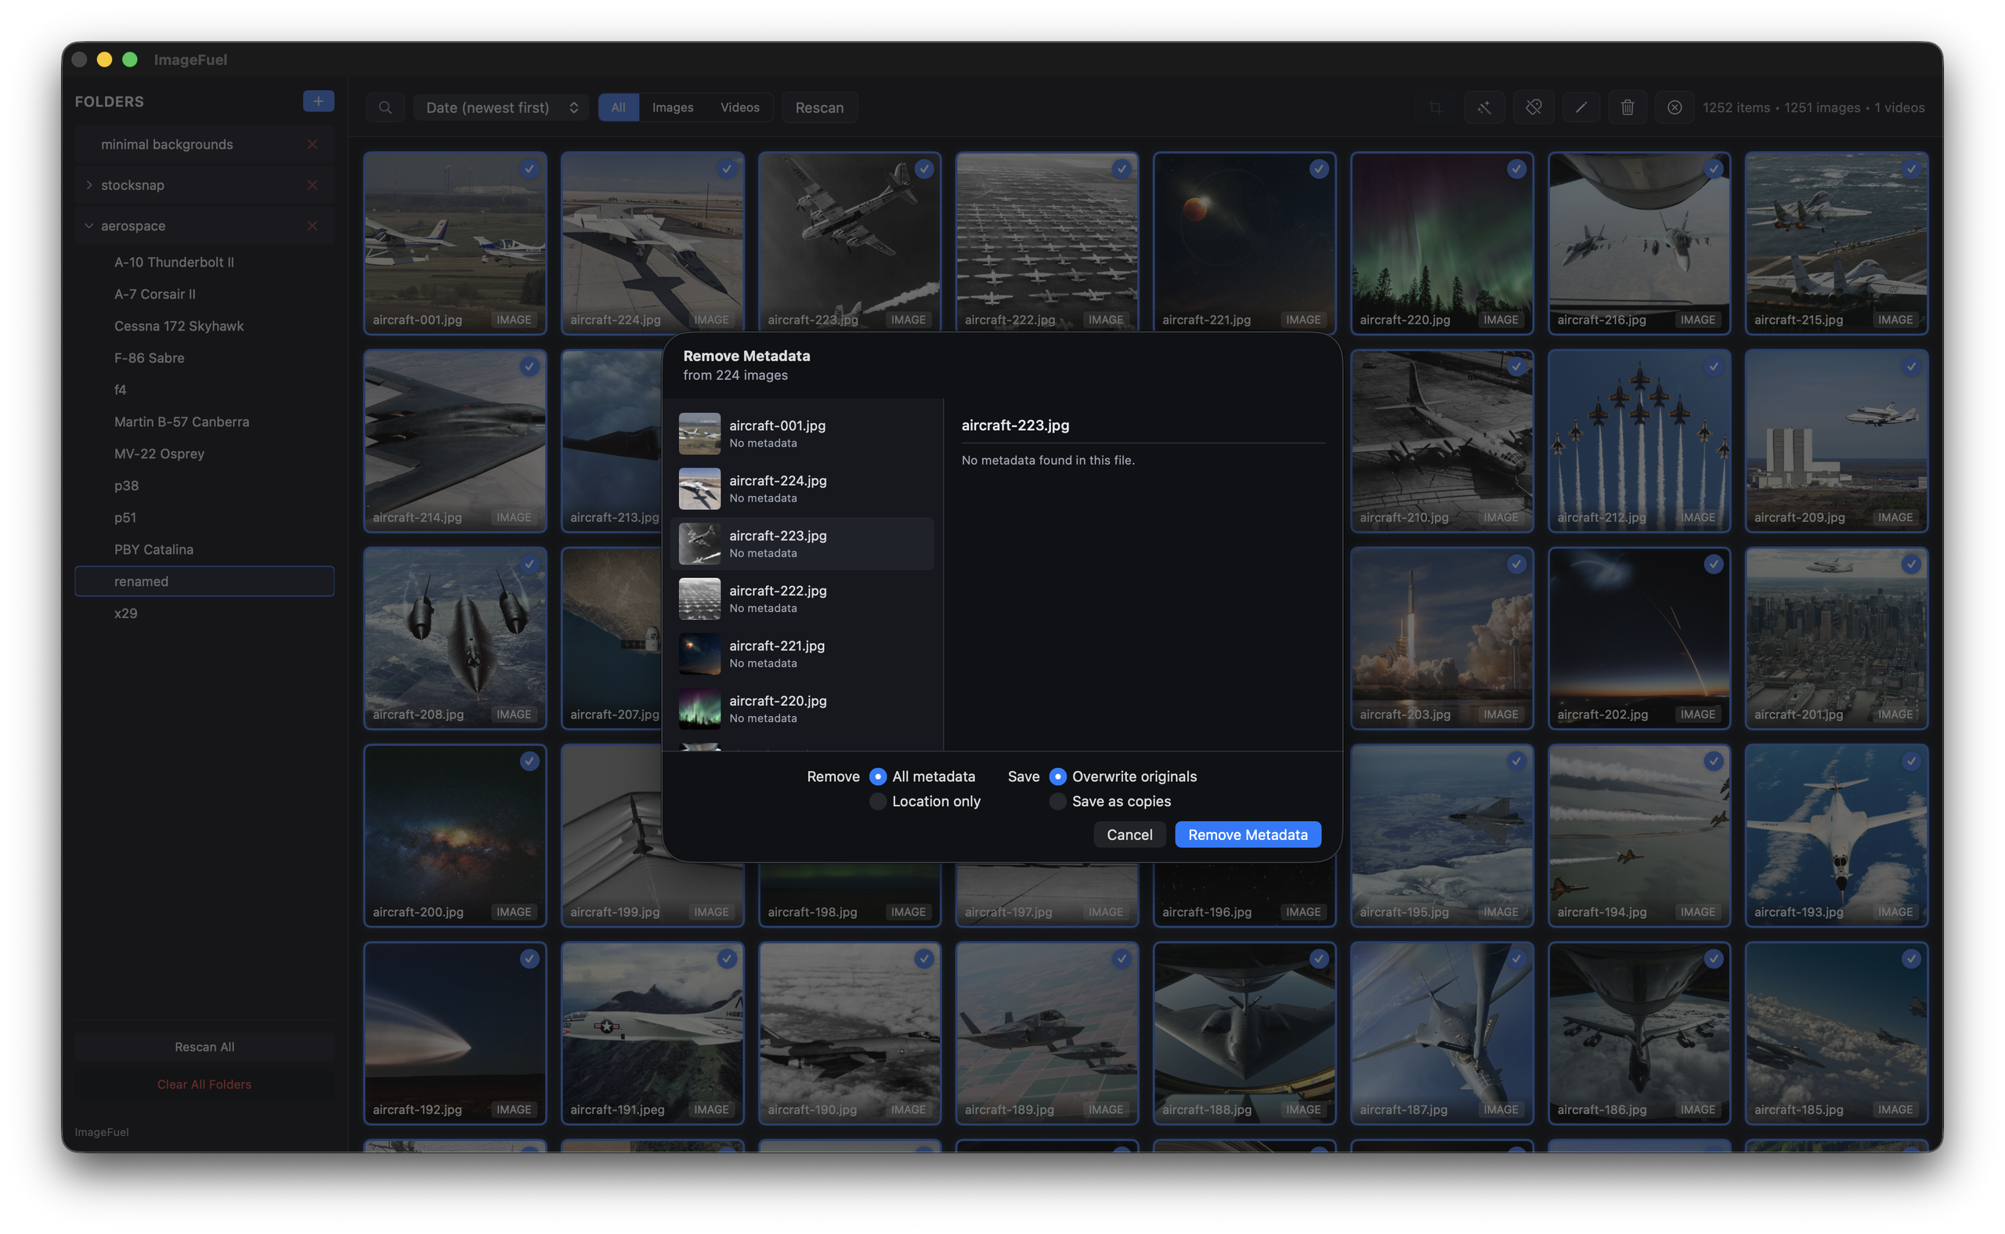Click the trash delete icon
2005x1234 pixels.
[1627, 108]
